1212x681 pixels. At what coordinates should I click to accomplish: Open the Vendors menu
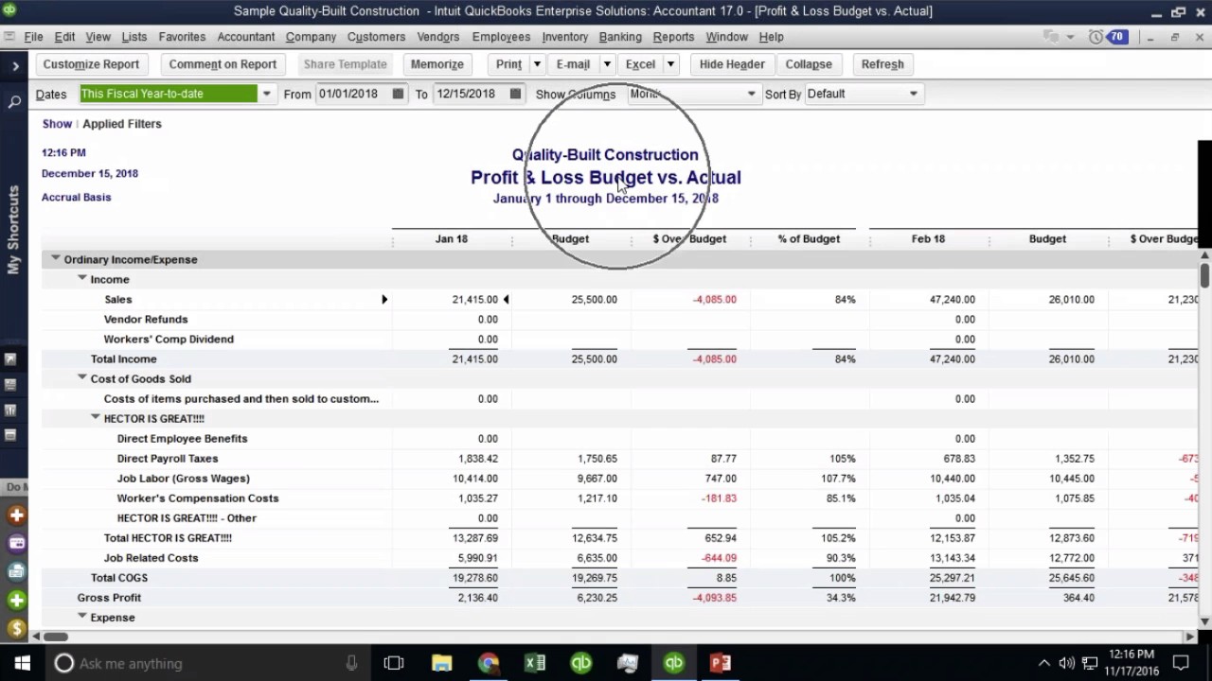437,37
